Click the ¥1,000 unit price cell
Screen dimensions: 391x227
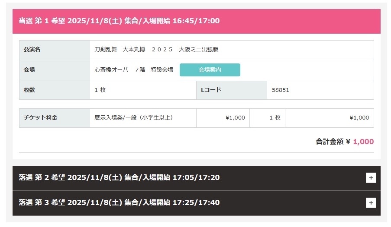point(235,118)
